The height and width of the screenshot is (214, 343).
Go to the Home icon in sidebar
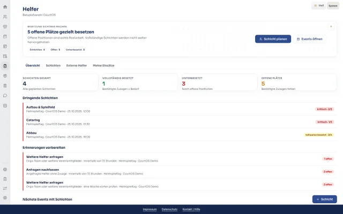tap(5, 7)
